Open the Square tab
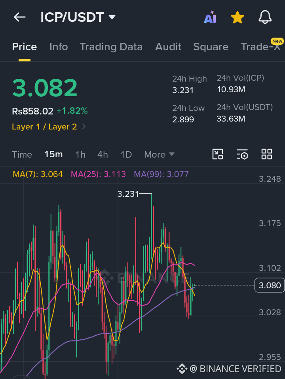 (x=211, y=47)
